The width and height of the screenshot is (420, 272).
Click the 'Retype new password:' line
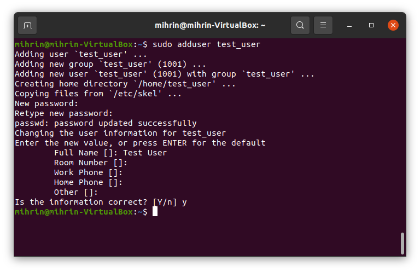(63, 113)
